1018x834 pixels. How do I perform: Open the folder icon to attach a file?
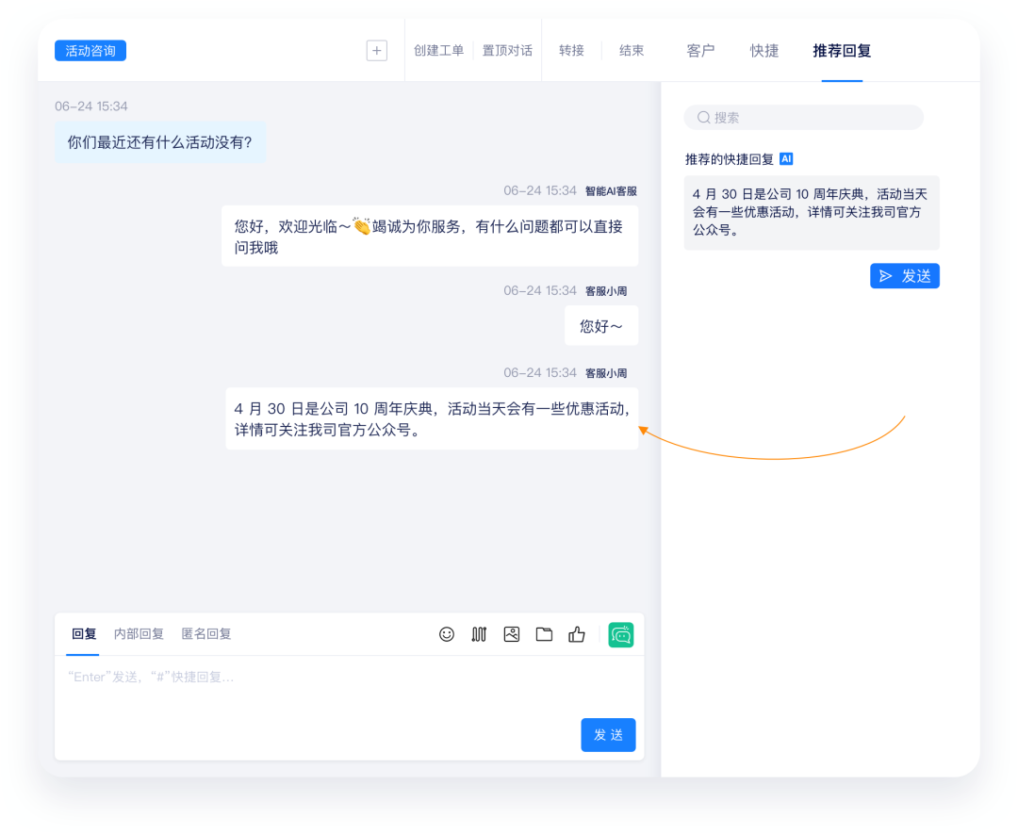click(544, 634)
